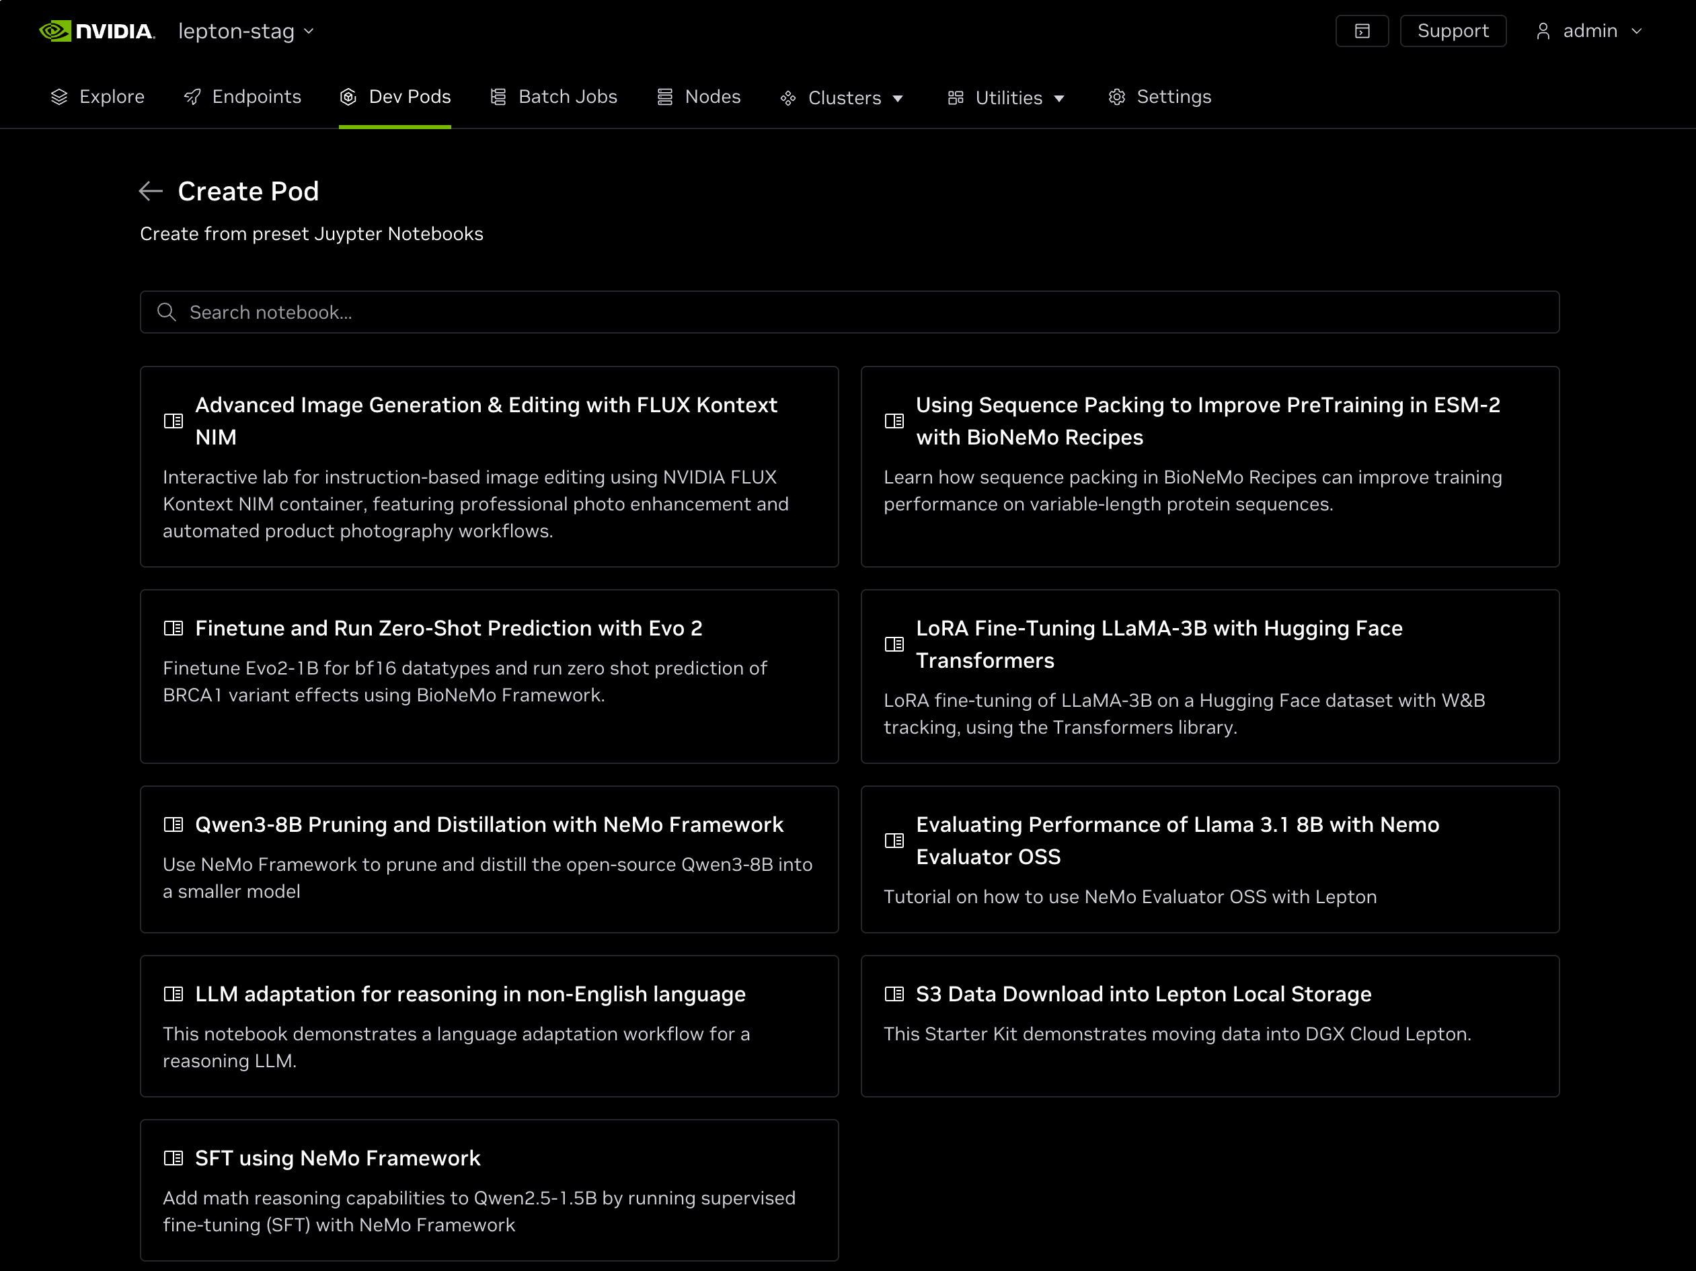Click the Support button

(x=1452, y=32)
